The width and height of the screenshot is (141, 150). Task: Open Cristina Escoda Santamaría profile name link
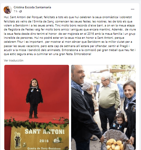(32, 7)
